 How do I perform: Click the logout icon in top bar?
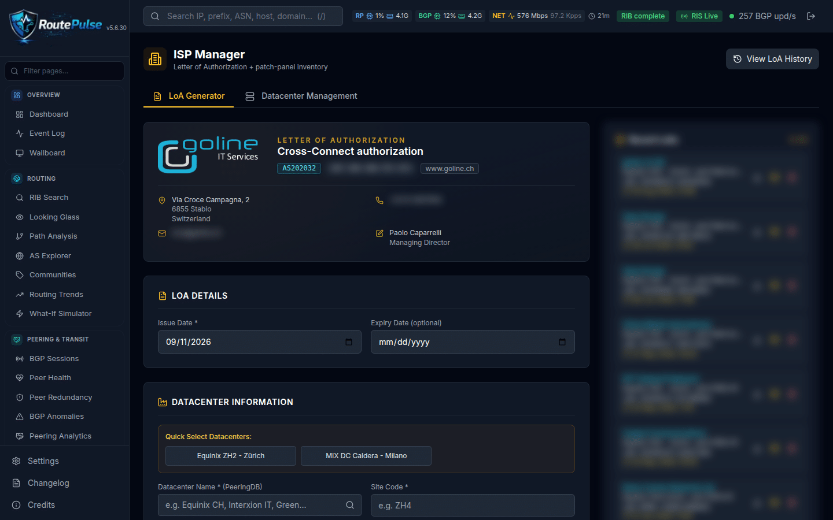point(811,16)
